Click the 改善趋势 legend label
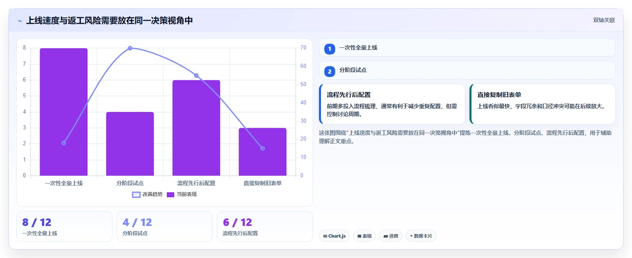The height and width of the screenshot is (258, 632). click(153, 194)
